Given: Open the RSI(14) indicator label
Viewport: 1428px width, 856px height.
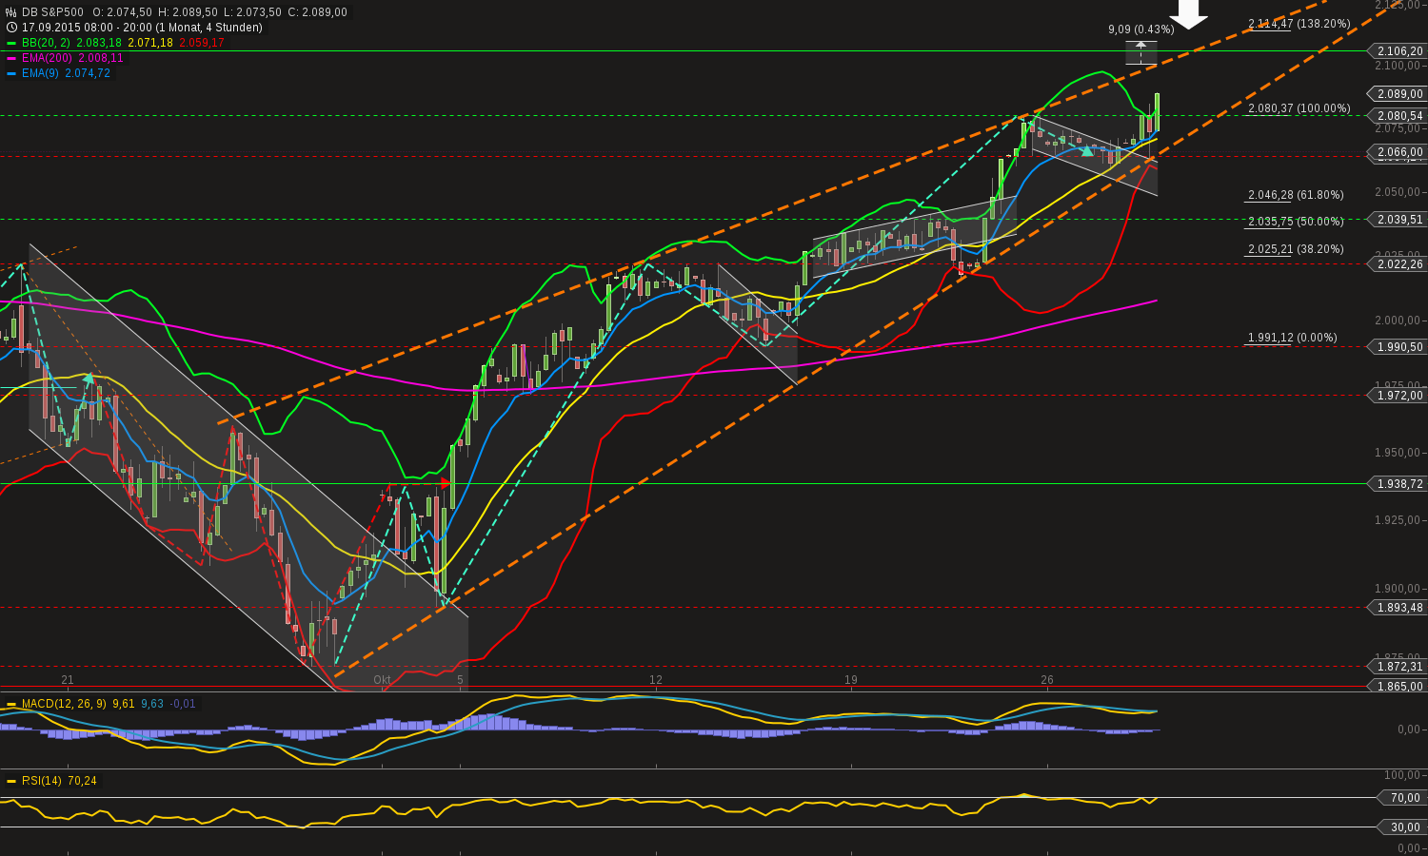Looking at the screenshot, I should (x=43, y=781).
